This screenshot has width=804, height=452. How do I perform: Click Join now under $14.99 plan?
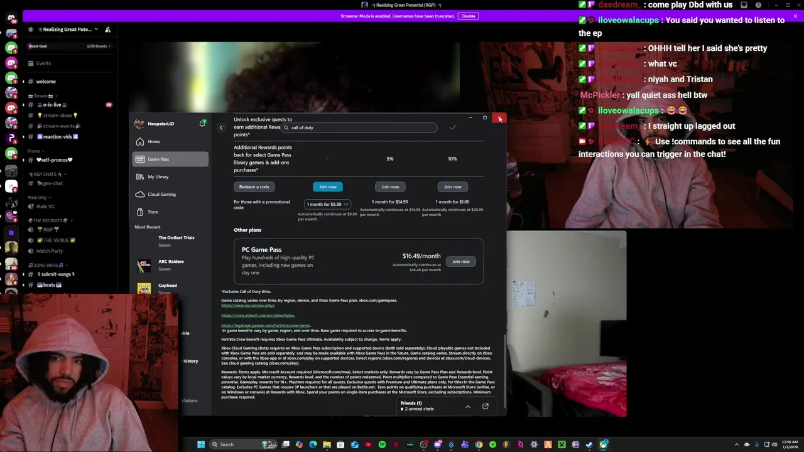point(390,186)
